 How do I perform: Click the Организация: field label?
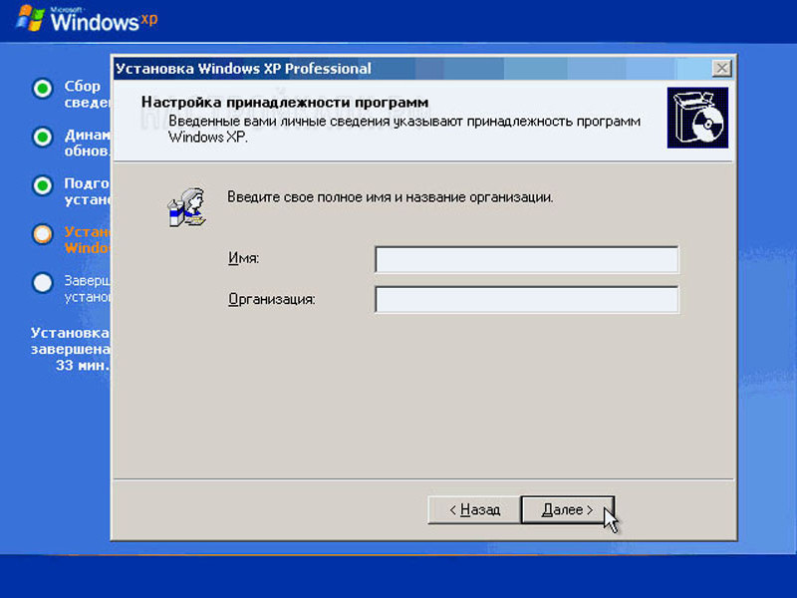[x=271, y=300]
